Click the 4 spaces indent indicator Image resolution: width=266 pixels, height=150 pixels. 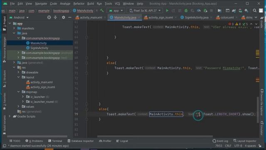[x=250, y=146]
